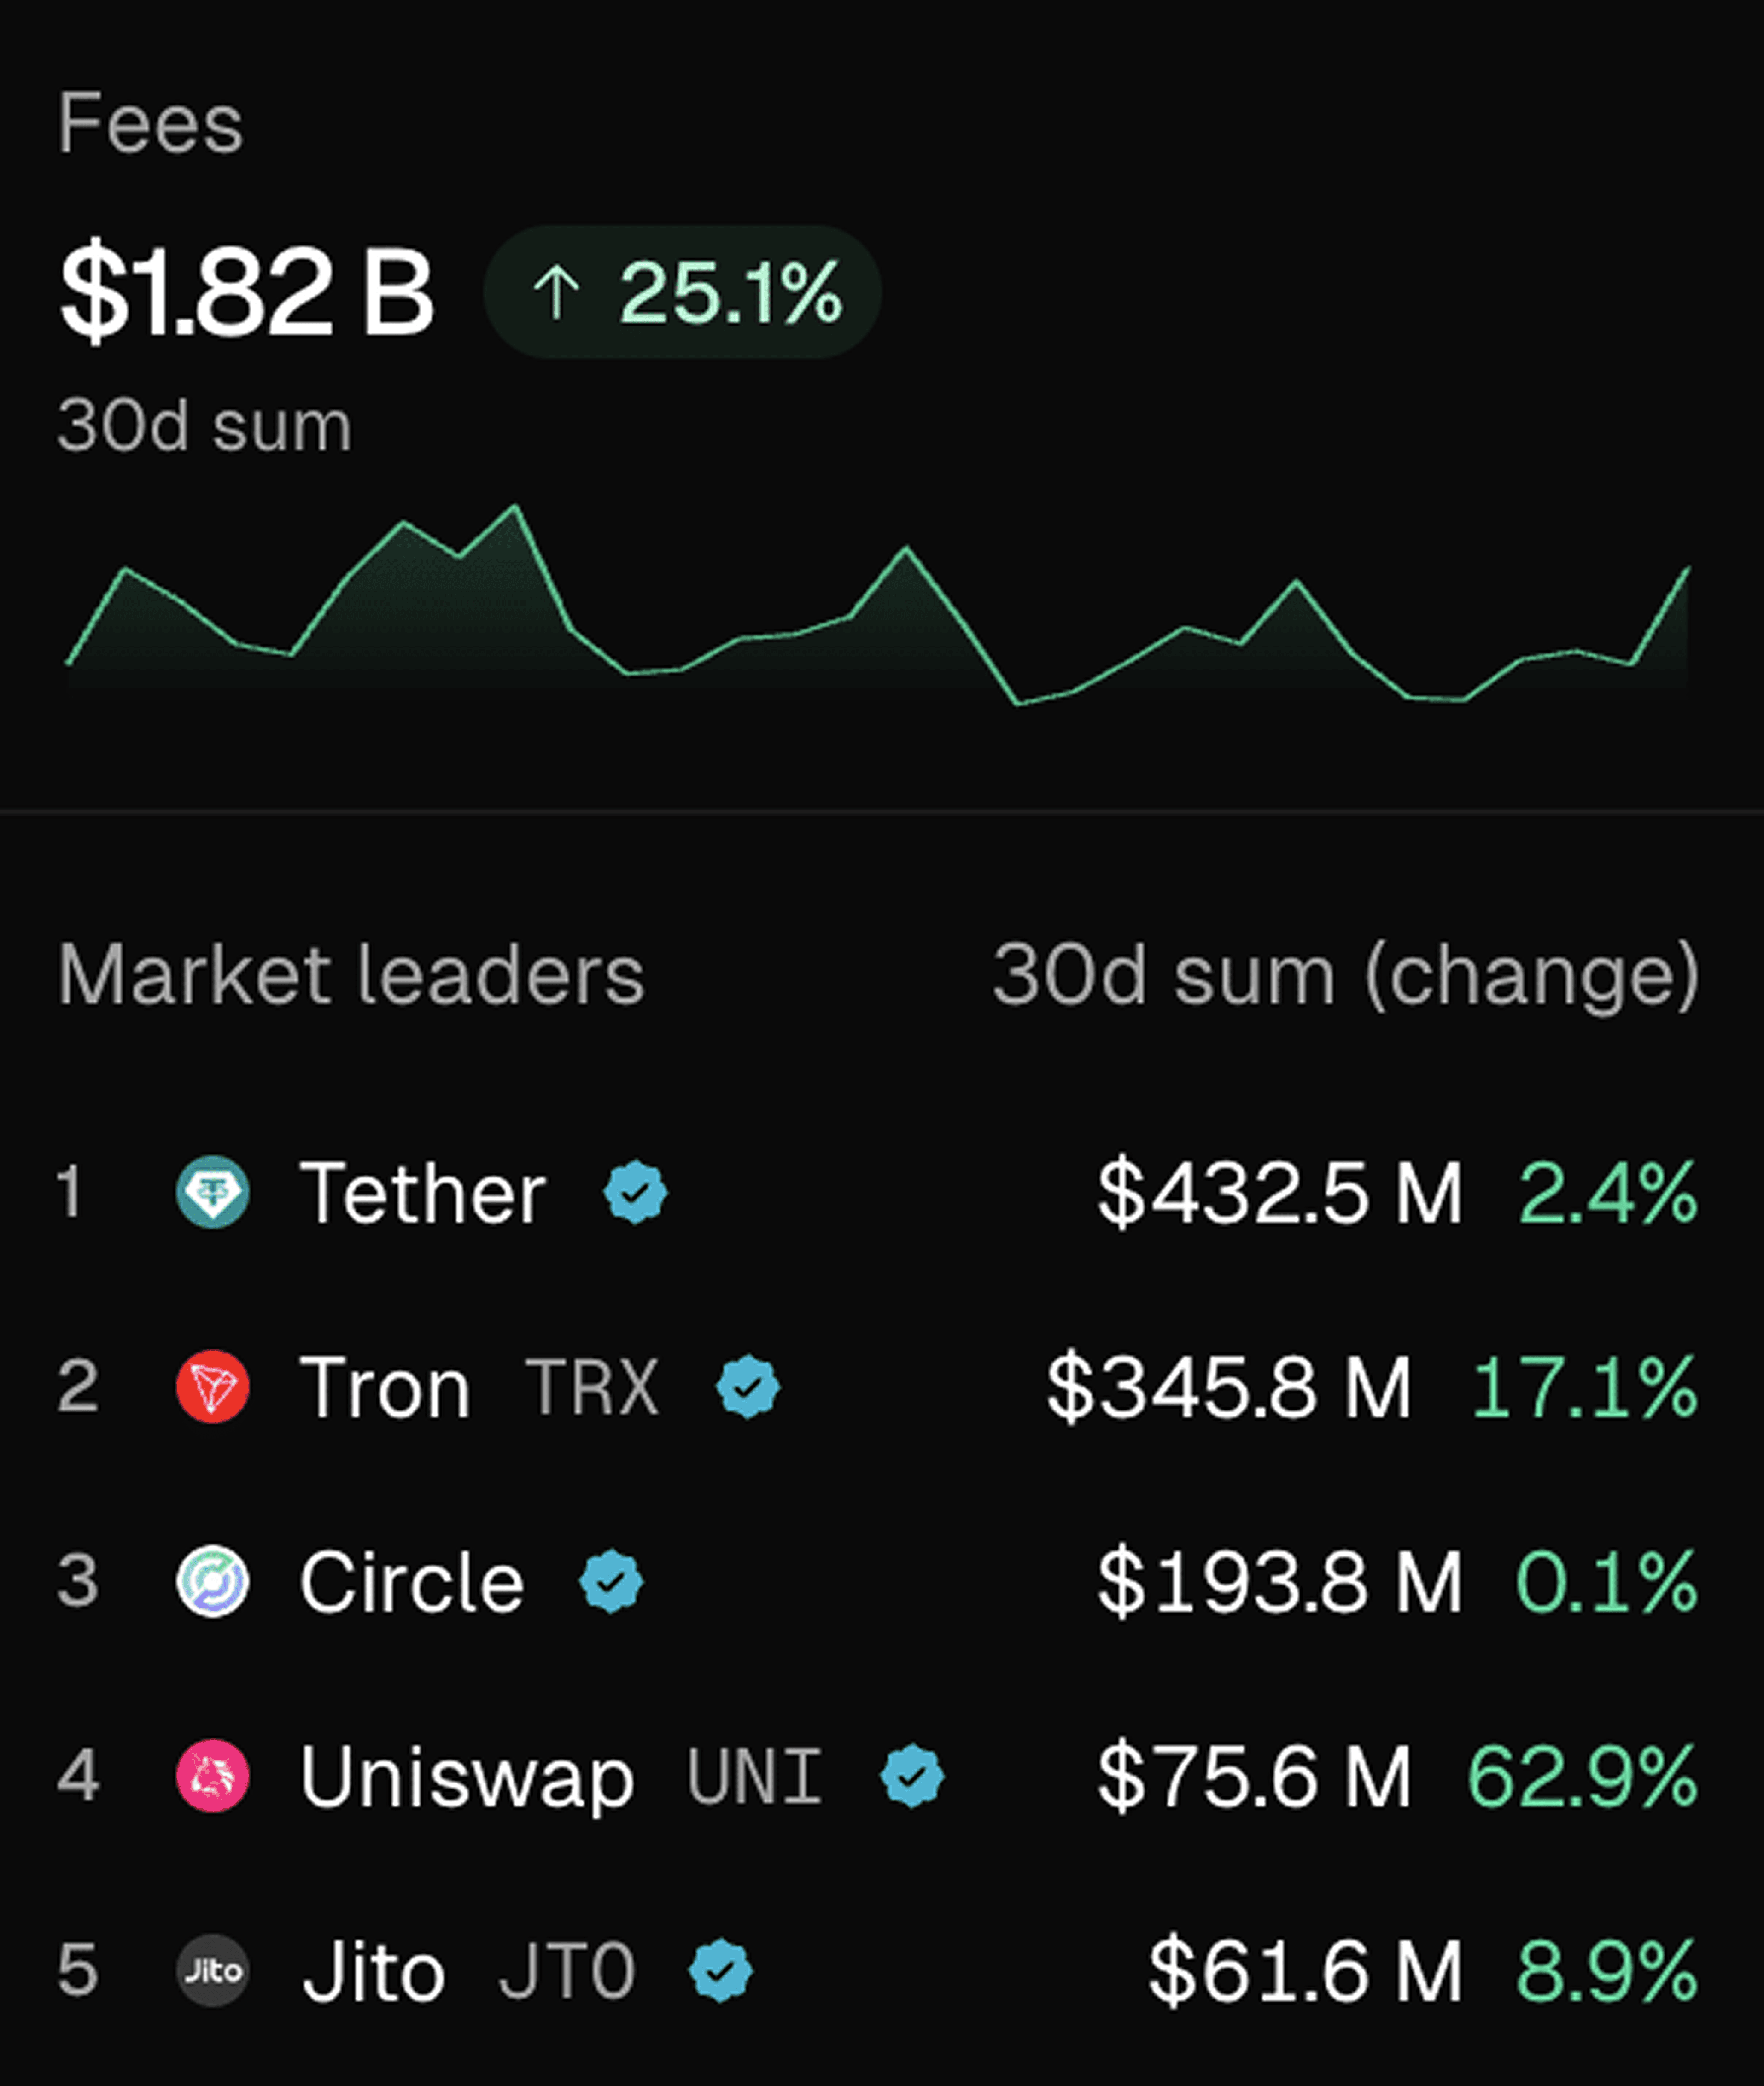The height and width of the screenshot is (2086, 1764).
Task: Click the UNI ticker label
Action: coord(755,1776)
